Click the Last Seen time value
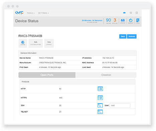This screenshot has width=156, height=131. (113, 67)
